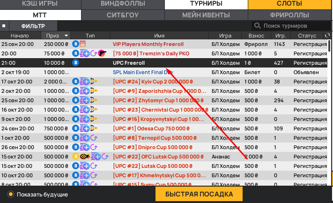Viewport: 333px width, 203px height.
Task: Click the circular arrow icon in Khmelnytskyi Cup row
Action: [94, 175]
